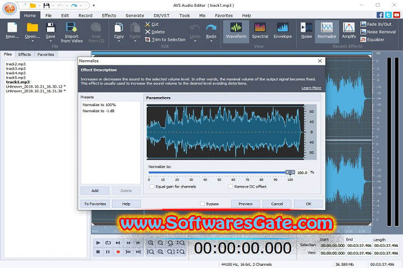The width and height of the screenshot is (403, 268).
Task: Apply Trim to Selection
Action: (165, 40)
